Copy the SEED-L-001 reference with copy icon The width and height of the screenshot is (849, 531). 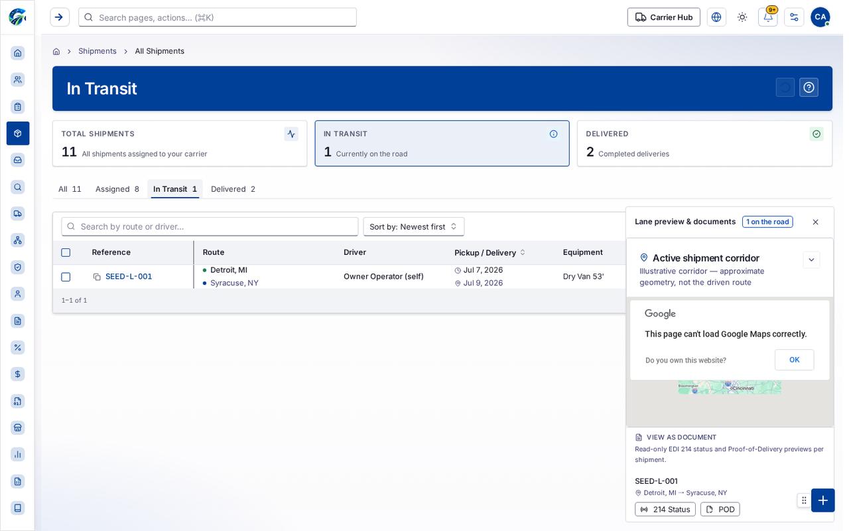click(x=97, y=277)
